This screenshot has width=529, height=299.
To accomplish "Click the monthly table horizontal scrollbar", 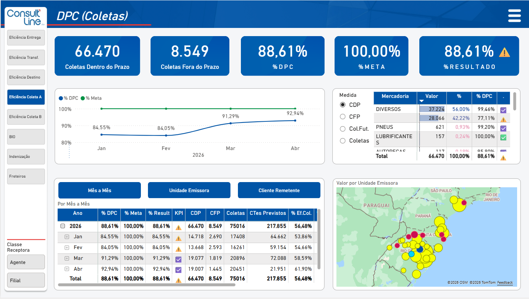I will pyautogui.click(x=147, y=285).
